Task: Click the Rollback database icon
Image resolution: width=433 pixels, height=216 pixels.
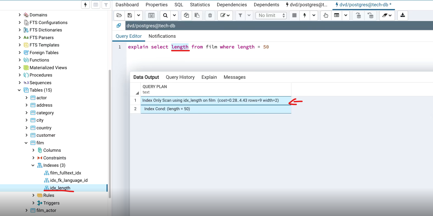Action: coord(371,15)
